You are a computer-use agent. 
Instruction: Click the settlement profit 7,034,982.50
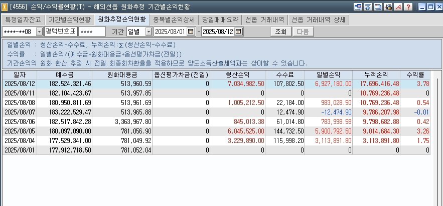pyautogui.click(x=246, y=84)
